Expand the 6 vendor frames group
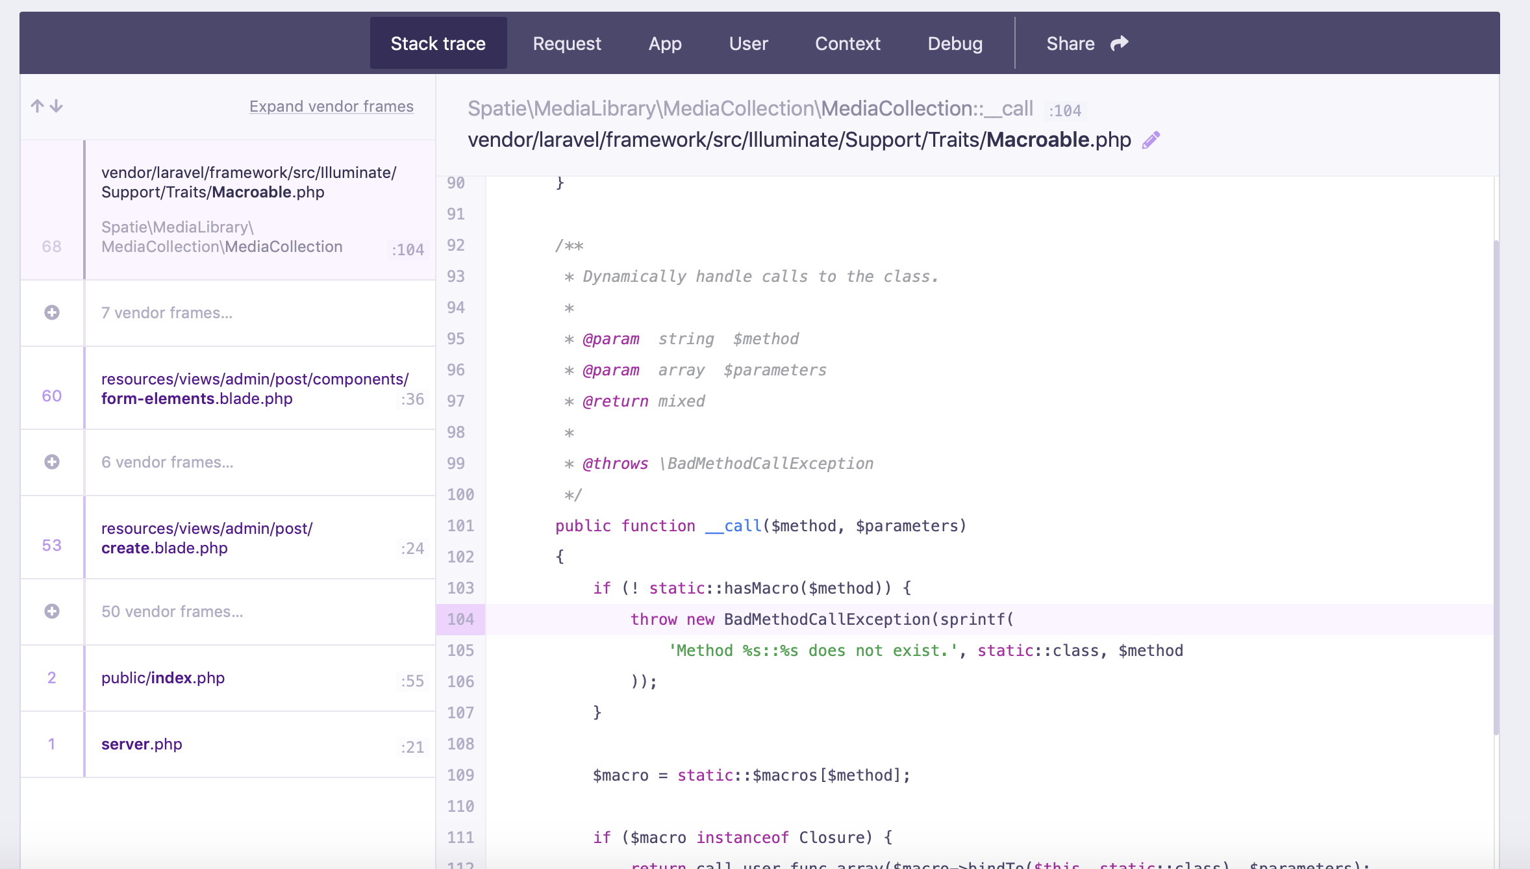This screenshot has width=1530, height=869. pos(51,462)
